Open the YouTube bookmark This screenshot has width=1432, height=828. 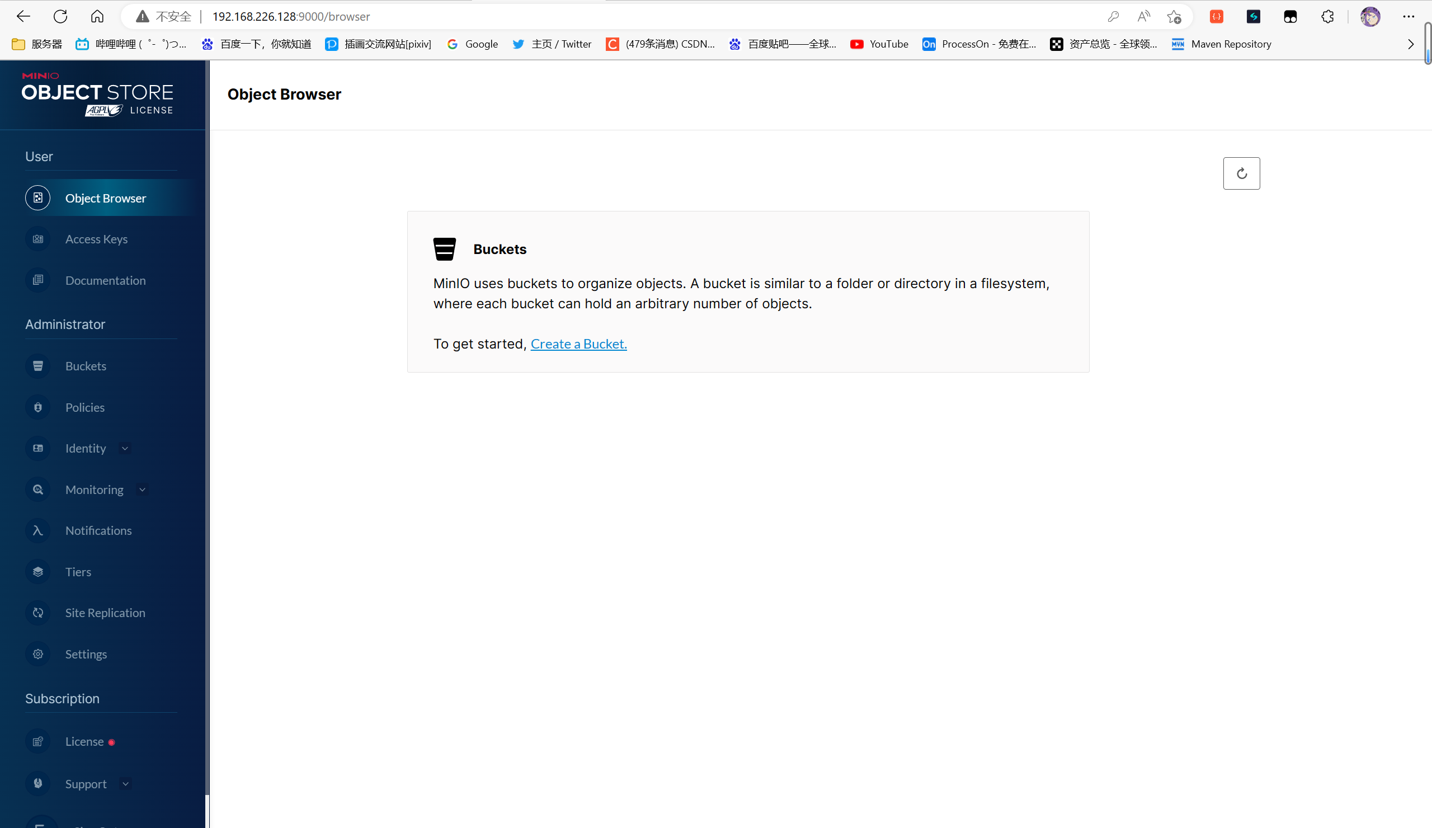pyautogui.click(x=879, y=44)
